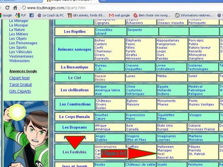This screenshot has height=167, width=223.
Task: Open the Google bookmark
Action: (x=6, y=15)
